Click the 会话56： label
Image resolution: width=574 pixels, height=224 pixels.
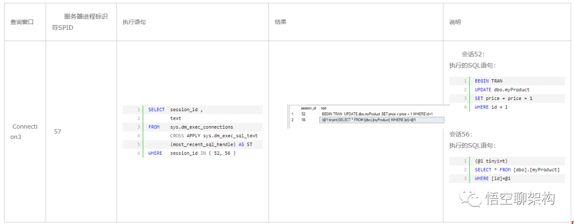point(461,134)
